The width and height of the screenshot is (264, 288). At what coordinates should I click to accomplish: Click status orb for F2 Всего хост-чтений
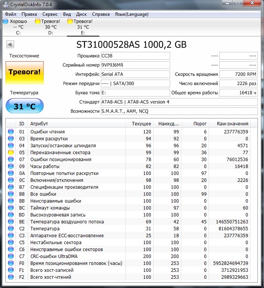point(11,277)
